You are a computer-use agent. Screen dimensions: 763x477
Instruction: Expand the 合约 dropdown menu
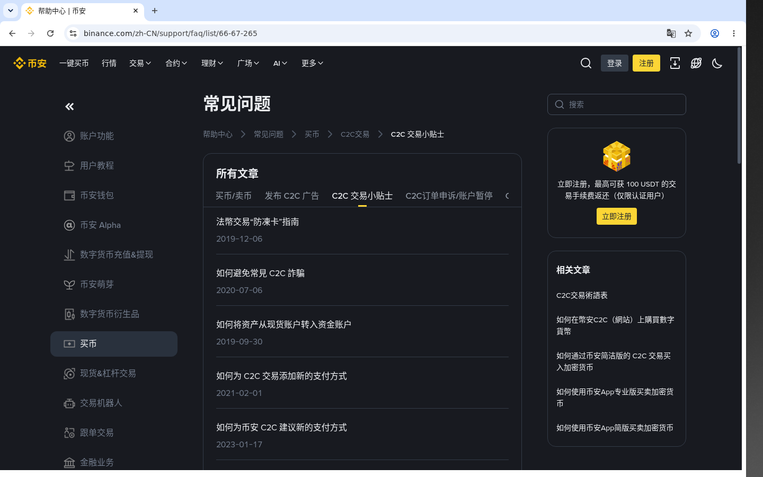click(176, 63)
